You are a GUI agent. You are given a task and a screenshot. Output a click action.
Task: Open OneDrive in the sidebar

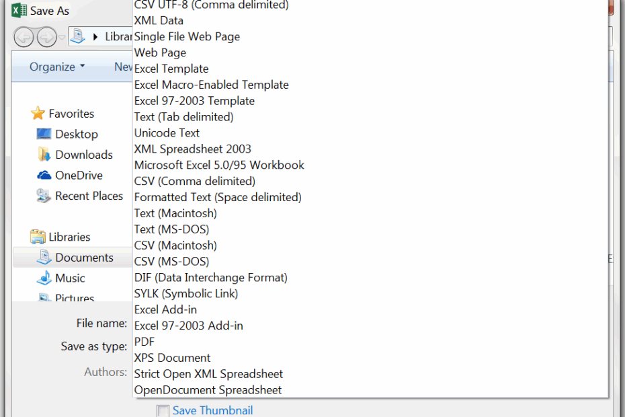pos(79,175)
